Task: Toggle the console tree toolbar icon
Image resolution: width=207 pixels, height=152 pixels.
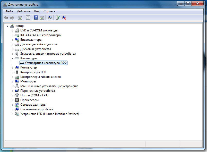Action: (20, 18)
